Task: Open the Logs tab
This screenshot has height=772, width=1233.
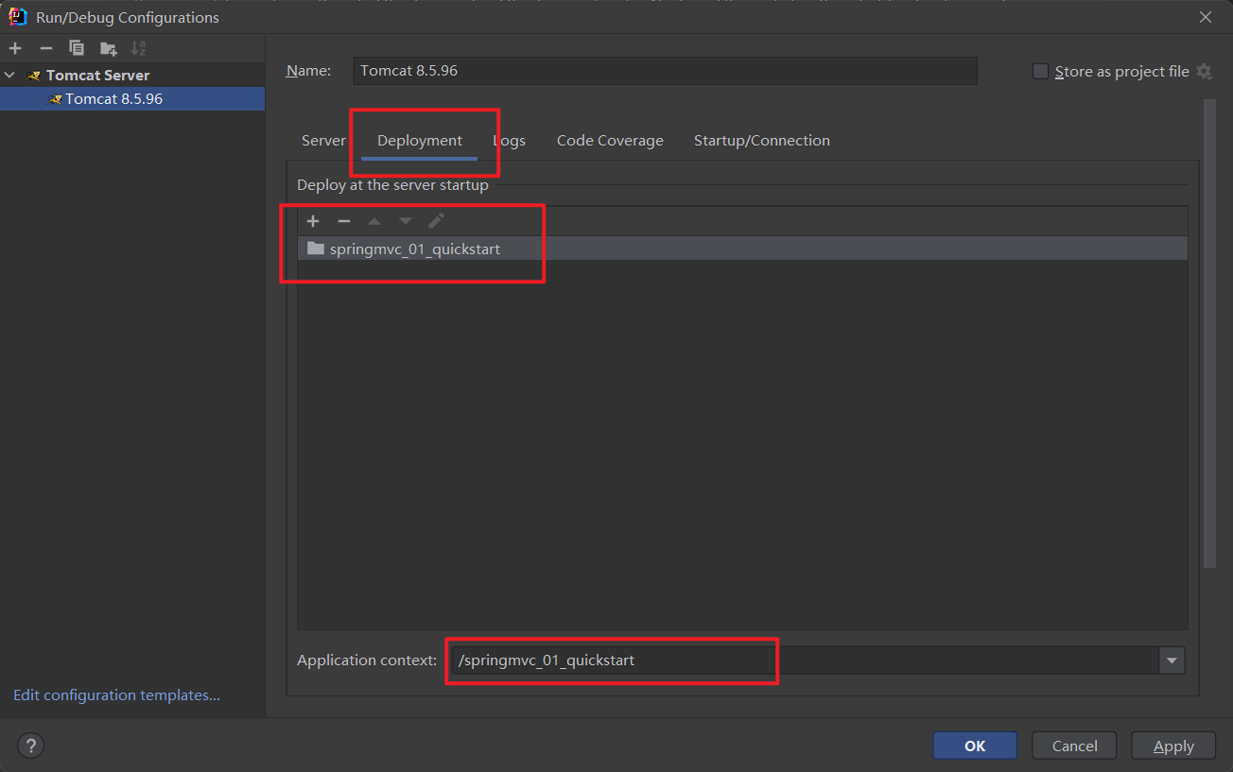Action: (x=510, y=141)
